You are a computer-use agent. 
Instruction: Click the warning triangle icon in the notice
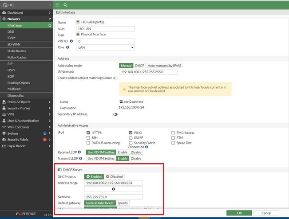tap(124, 89)
